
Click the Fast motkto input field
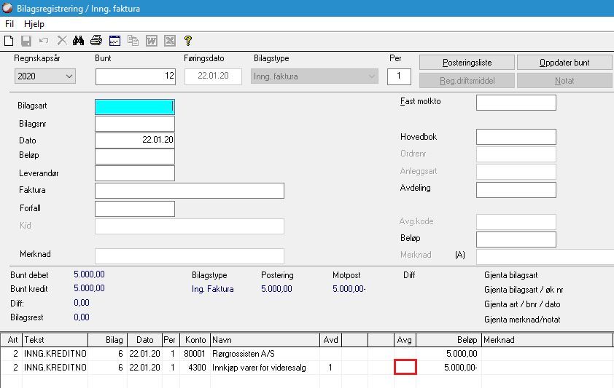[x=516, y=103]
